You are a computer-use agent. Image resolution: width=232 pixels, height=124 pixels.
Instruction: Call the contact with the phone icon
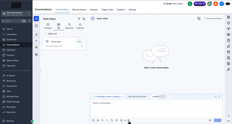(199, 19)
